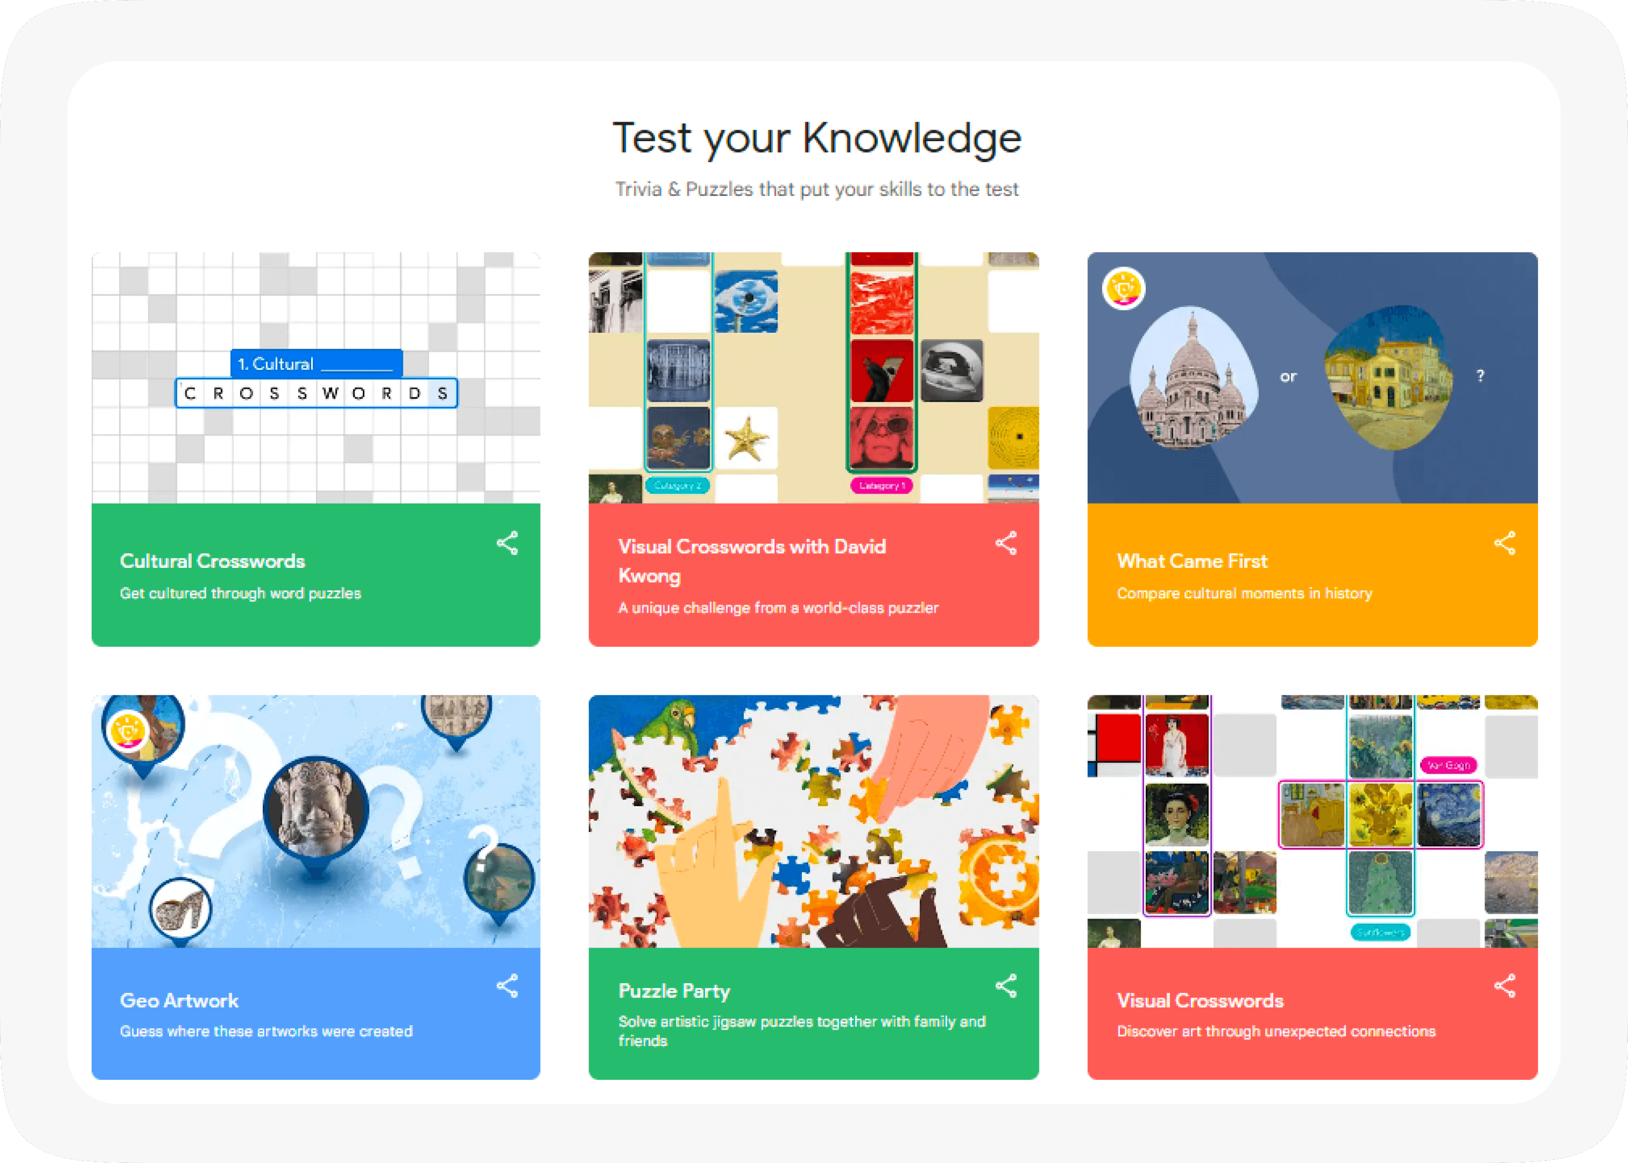This screenshot has width=1628, height=1163.
Task: Share the Puzzle Party game
Action: pyautogui.click(x=1006, y=985)
